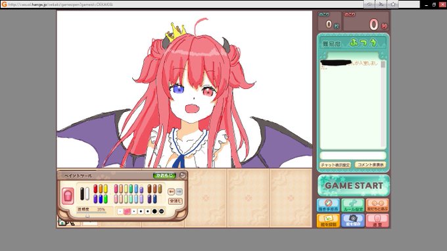The height and width of the screenshot is (251, 447).
Task: Click the star favorite icon in title bar
Action: [393, 5]
